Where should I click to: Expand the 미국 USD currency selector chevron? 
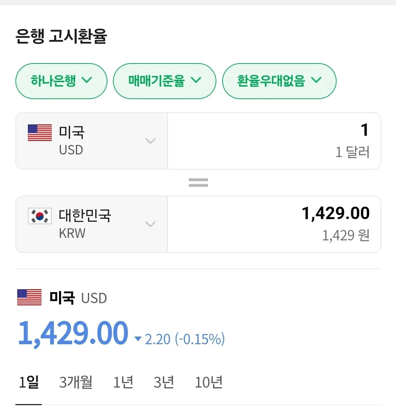(x=150, y=141)
